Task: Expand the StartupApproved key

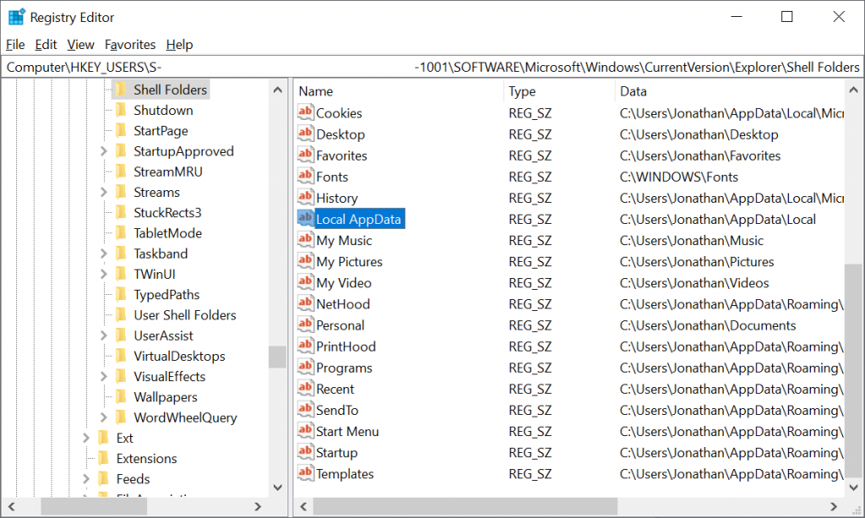Action: pos(103,151)
